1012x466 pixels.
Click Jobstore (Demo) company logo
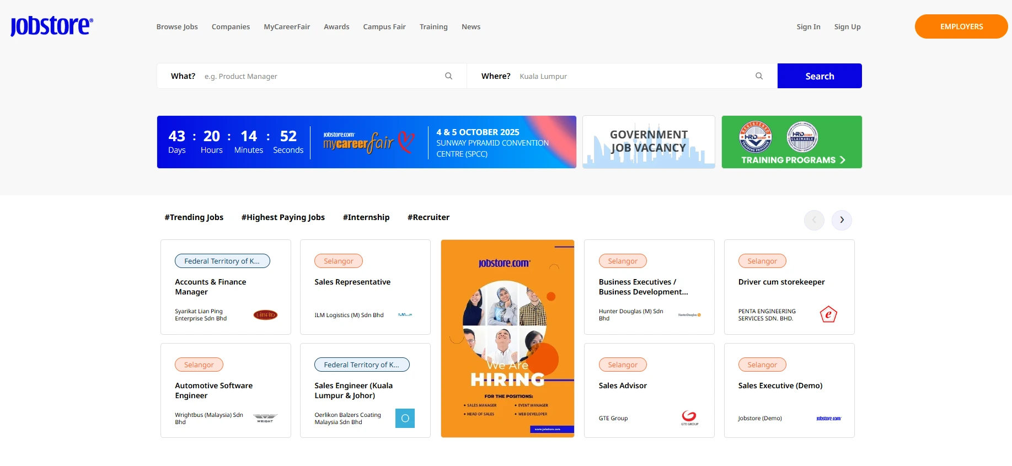[x=828, y=419]
